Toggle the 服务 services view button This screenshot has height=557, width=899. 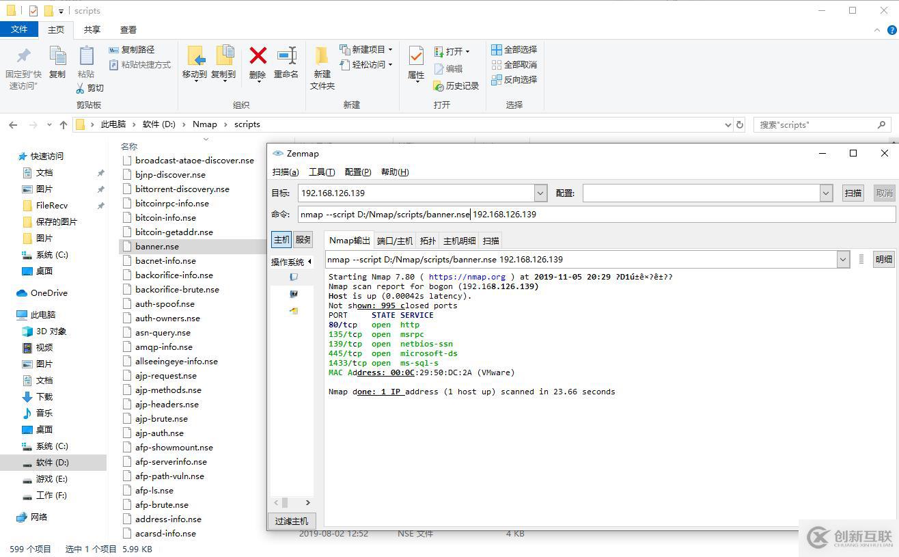coord(303,240)
